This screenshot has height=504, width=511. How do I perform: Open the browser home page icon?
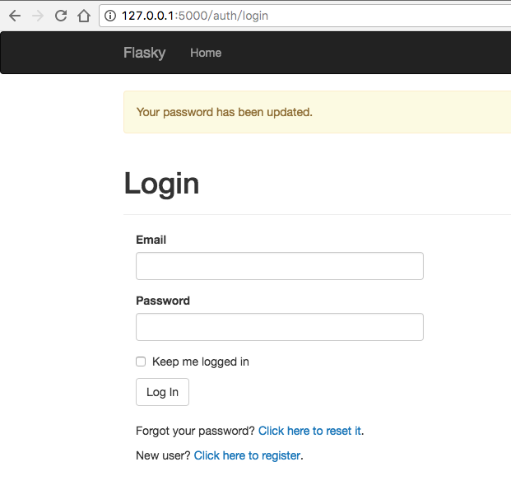83,16
